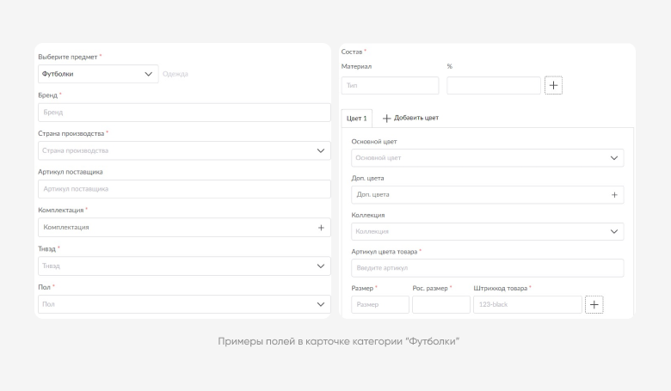Click the Бренд input field

(x=184, y=113)
